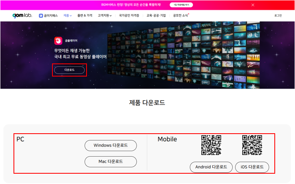This screenshot has height=184, width=295.
Task: Open the 플랜 & 가격 menu
Action: [x=85, y=15]
